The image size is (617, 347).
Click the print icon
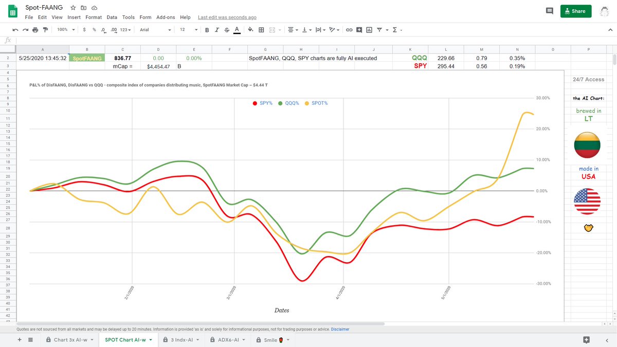point(35,30)
